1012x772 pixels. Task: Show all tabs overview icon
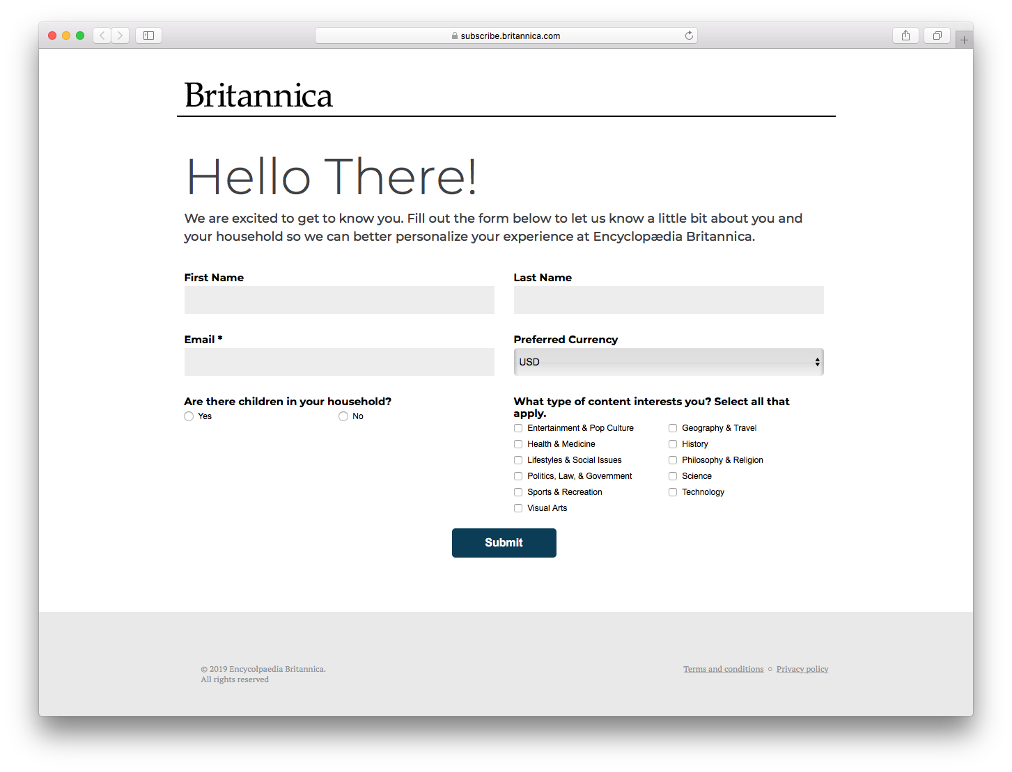coord(937,35)
